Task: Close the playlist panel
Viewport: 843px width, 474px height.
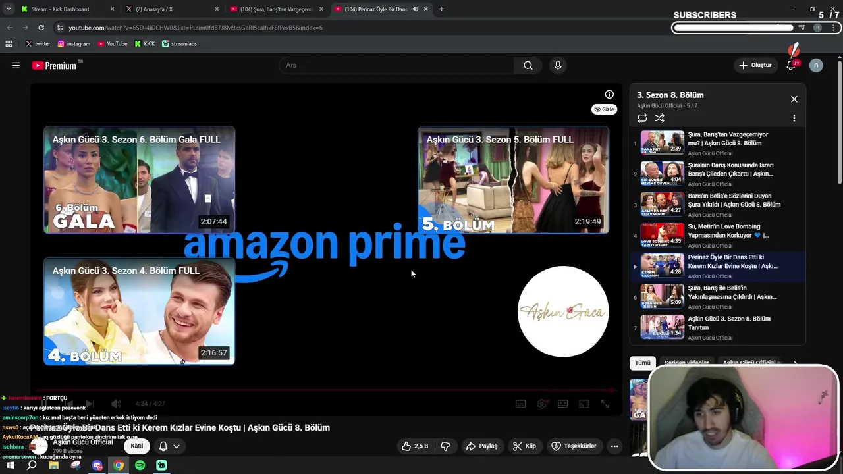Action: [x=794, y=99]
